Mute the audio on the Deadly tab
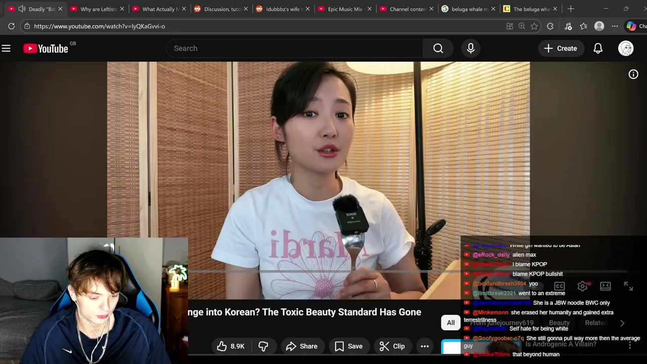647x364 pixels. pos(22,9)
